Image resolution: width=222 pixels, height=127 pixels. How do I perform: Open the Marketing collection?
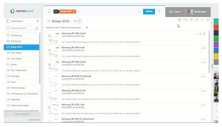pos(22,99)
